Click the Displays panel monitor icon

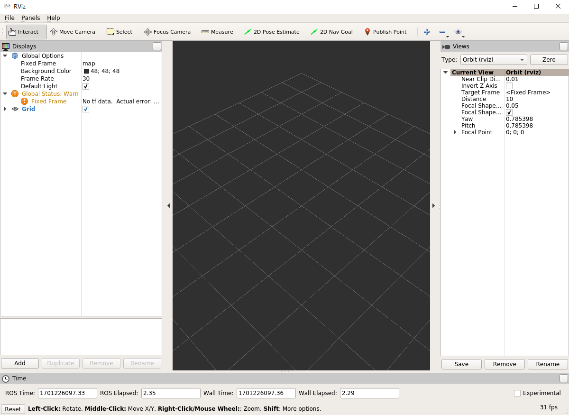(6, 46)
